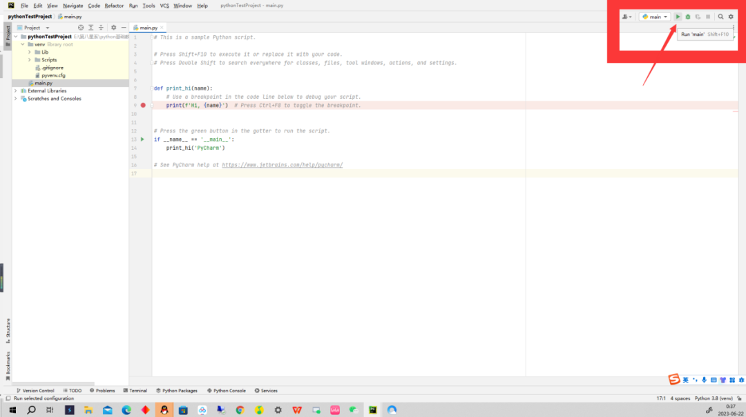Open the Edit menu
The width and height of the screenshot is (746, 417).
click(37, 6)
